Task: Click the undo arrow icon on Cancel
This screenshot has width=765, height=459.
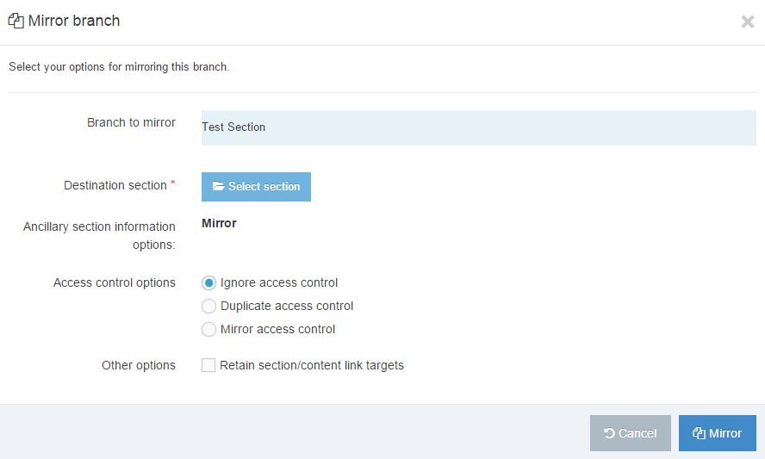Action: (x=609, y=434)
